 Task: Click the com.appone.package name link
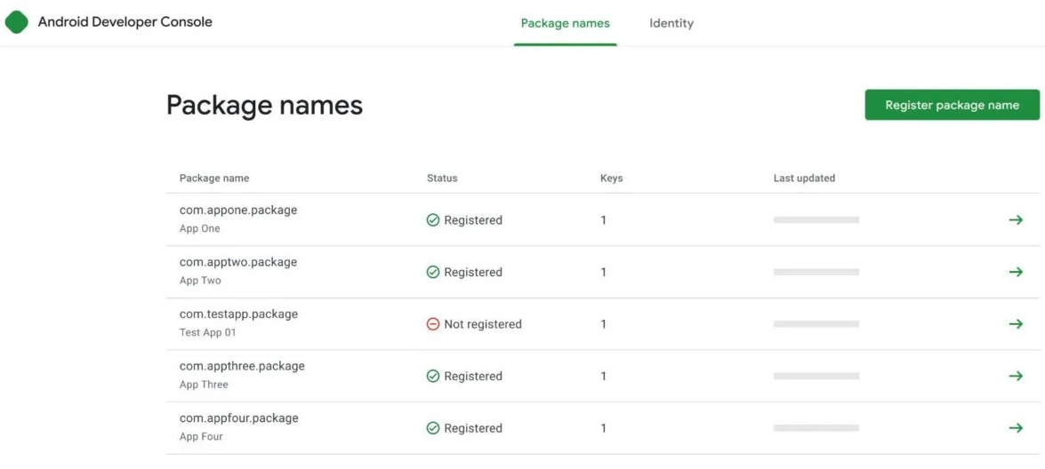coord(238,211)
